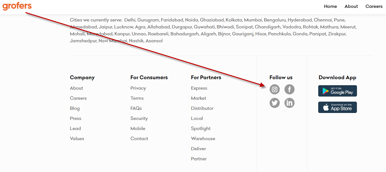View the Privacy link for consumers
This screenshot has width=386, height=172.
coord(138,88)
